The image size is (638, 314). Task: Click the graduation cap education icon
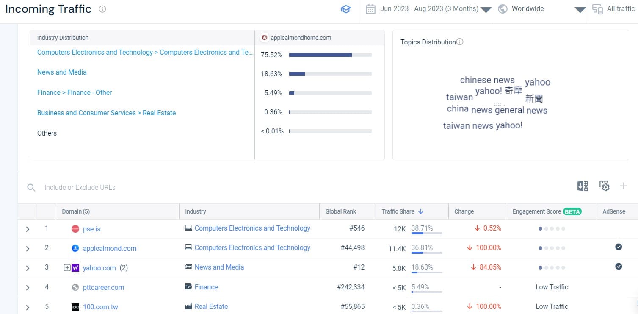click(x=345, y=9)
